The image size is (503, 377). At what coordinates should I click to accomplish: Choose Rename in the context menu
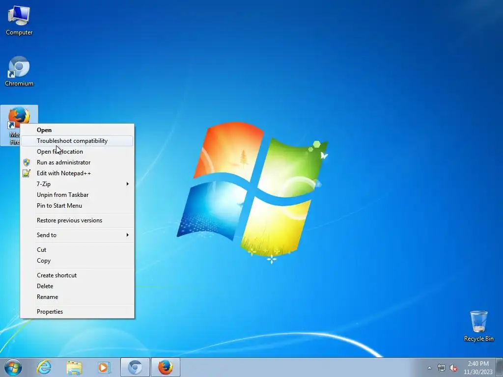[x=77, y=297]
